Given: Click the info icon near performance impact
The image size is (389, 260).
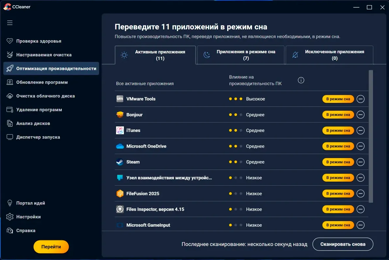Looking at the screenshot, I should pyautogui.click(x=301, y=80).
